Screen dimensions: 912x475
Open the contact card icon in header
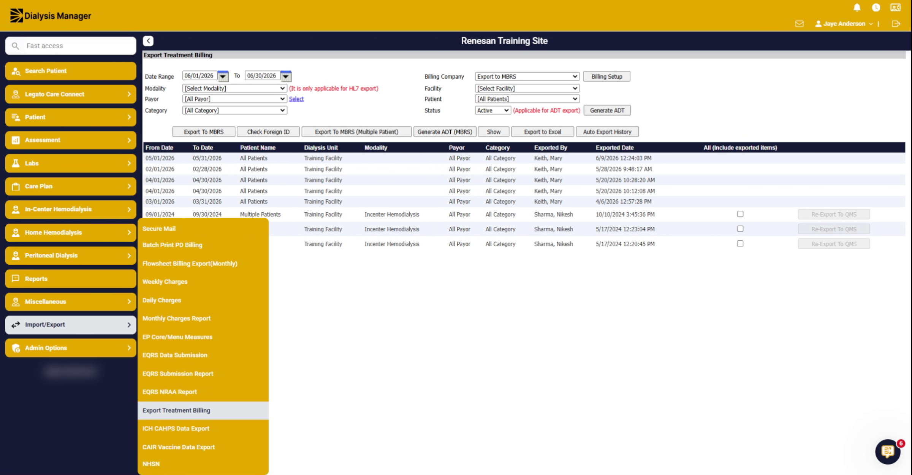[x=895, y=8]
